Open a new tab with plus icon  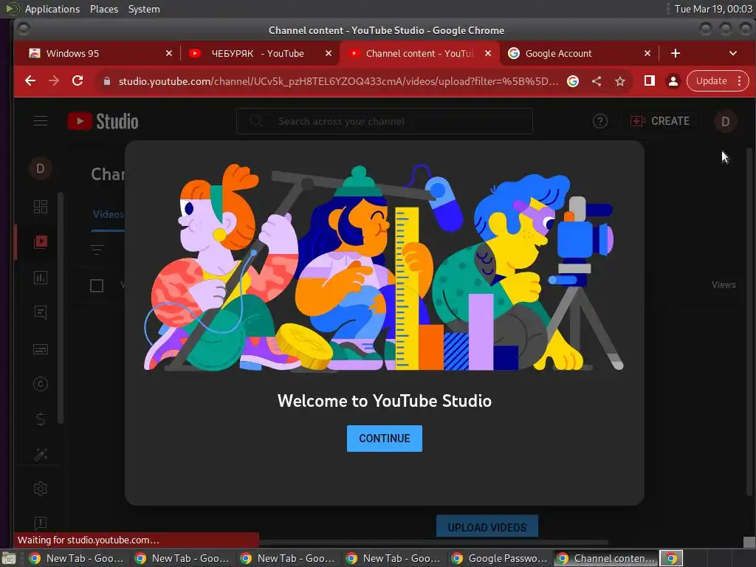pyautogui.click(x=676, y=53)
